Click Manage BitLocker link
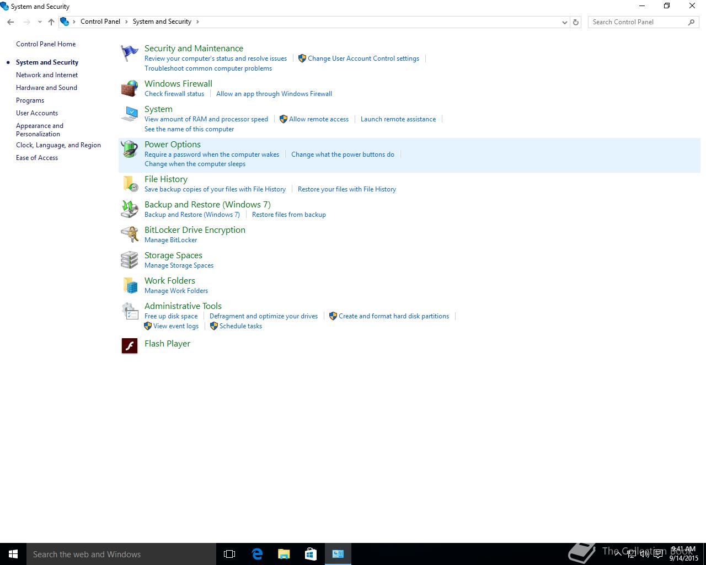The image size is (706, 565). pyautogui.click(x=170, y=240)
